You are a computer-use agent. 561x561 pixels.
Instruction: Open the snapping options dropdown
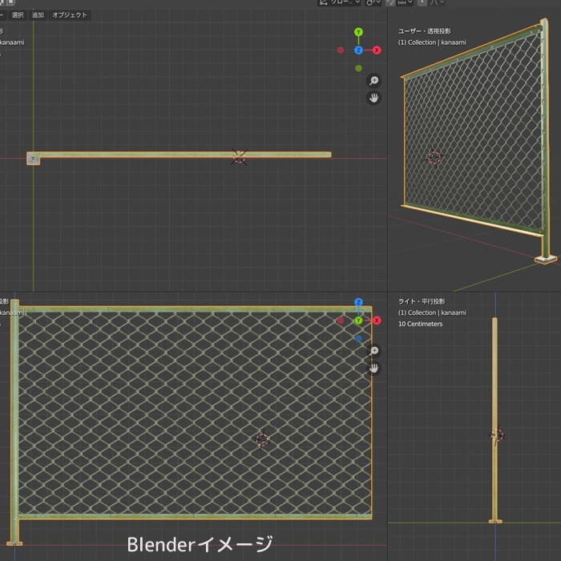[405, 2]
